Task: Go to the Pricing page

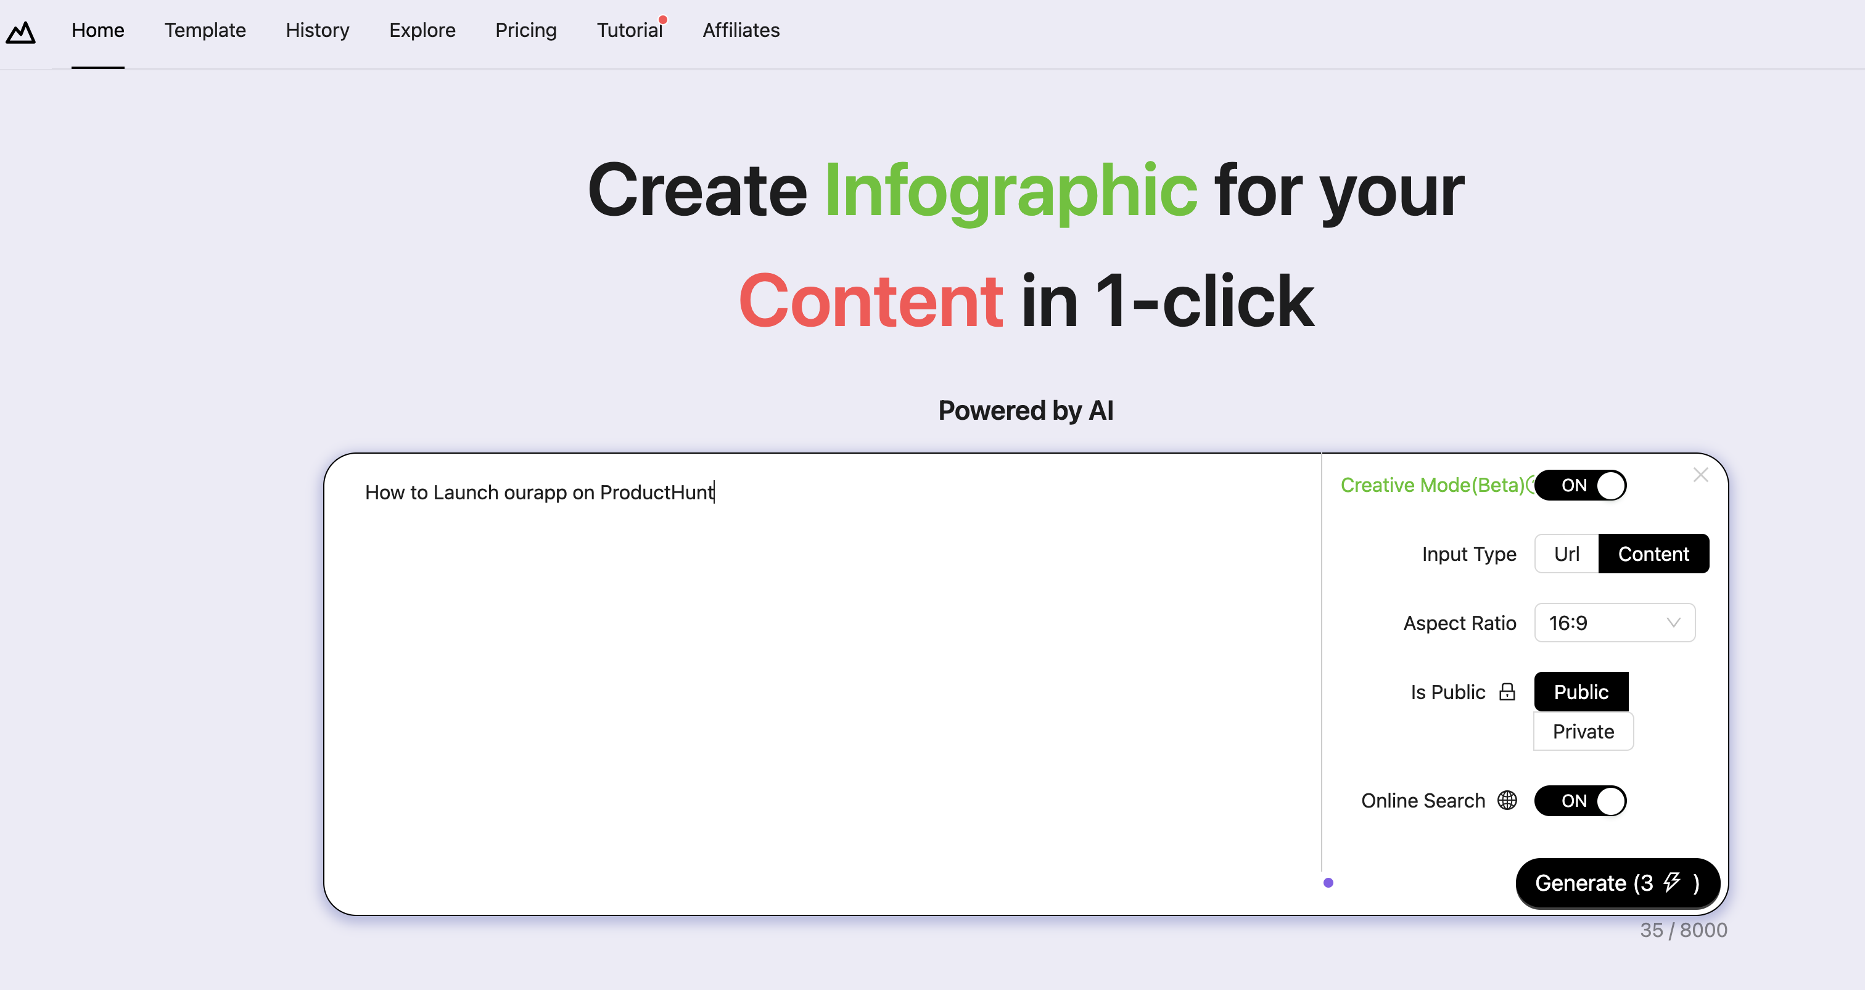Action: (x=525, y=30)
